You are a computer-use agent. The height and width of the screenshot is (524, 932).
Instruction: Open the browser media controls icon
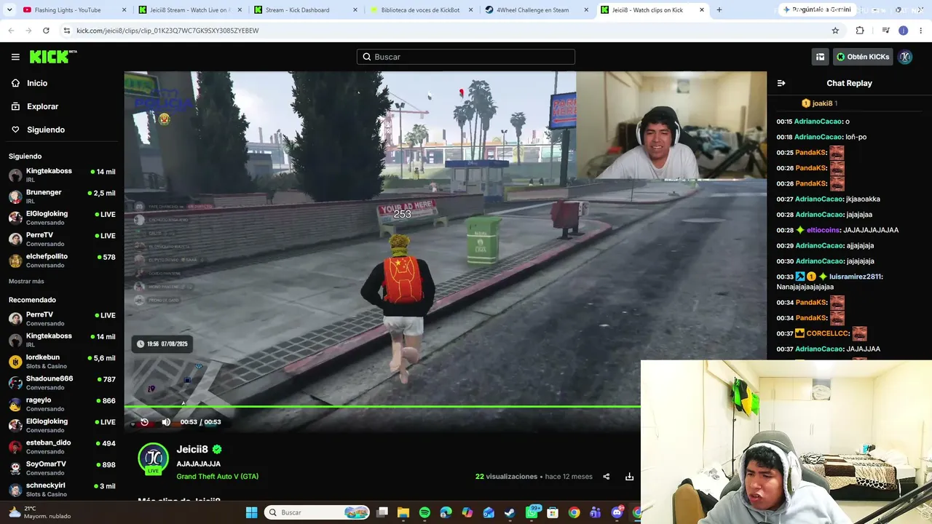click(885, 31)
